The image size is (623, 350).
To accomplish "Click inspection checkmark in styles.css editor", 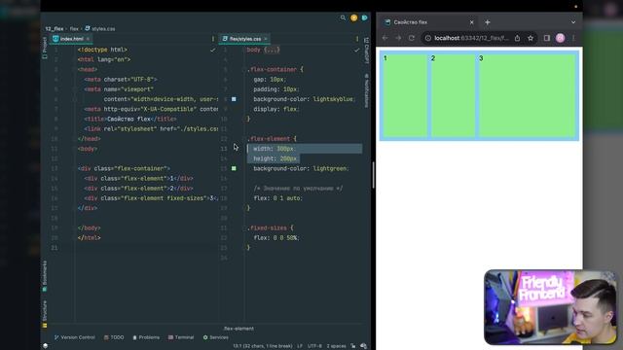I will click(356, 50).
